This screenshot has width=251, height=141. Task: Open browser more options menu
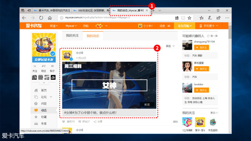pos(227,18)
